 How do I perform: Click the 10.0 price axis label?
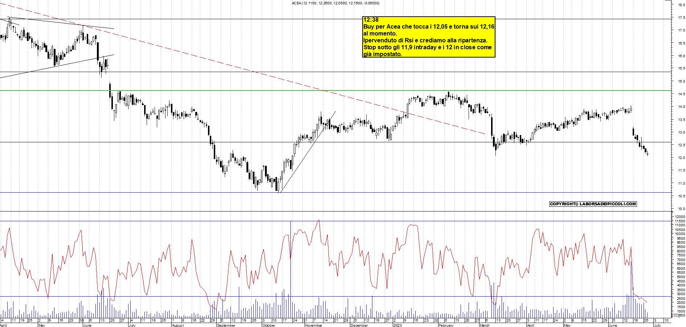coord(681,209)
